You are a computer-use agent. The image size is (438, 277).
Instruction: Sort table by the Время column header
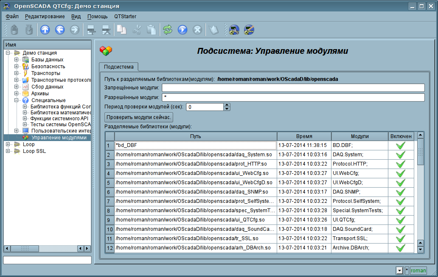tap(304, 136)
